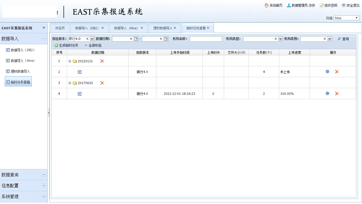This screenshot has height=204, width=362.
Task: Open the 报送版本 dropdown arrow
Action: (92, 39)
